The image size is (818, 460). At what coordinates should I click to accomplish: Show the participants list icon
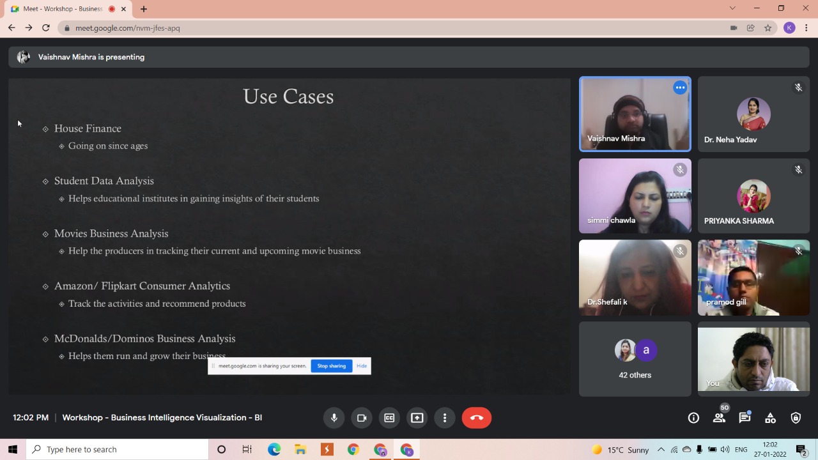[719, 418]
